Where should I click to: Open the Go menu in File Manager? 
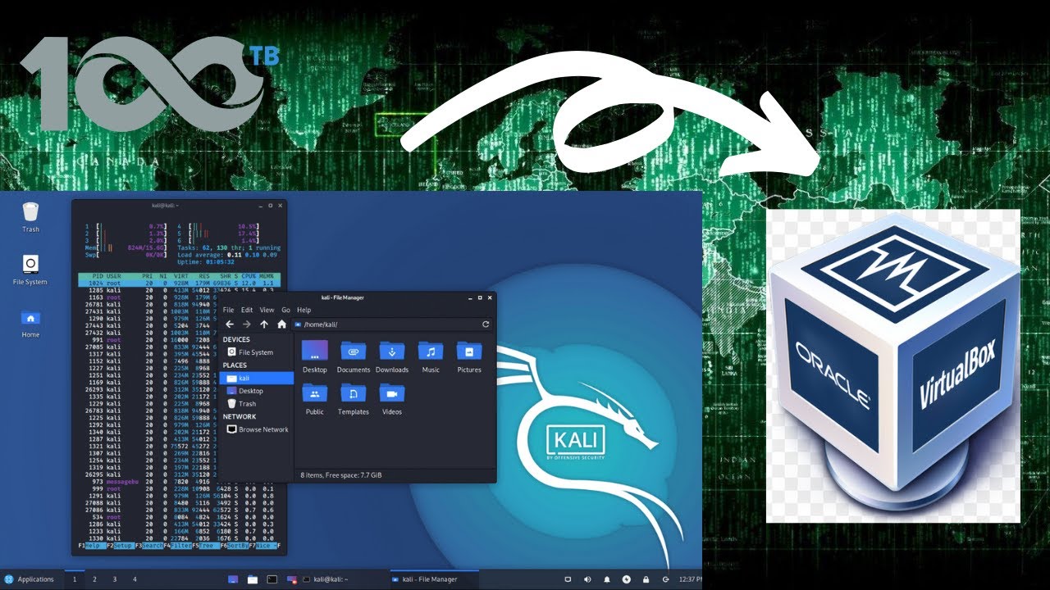(286, 311)
